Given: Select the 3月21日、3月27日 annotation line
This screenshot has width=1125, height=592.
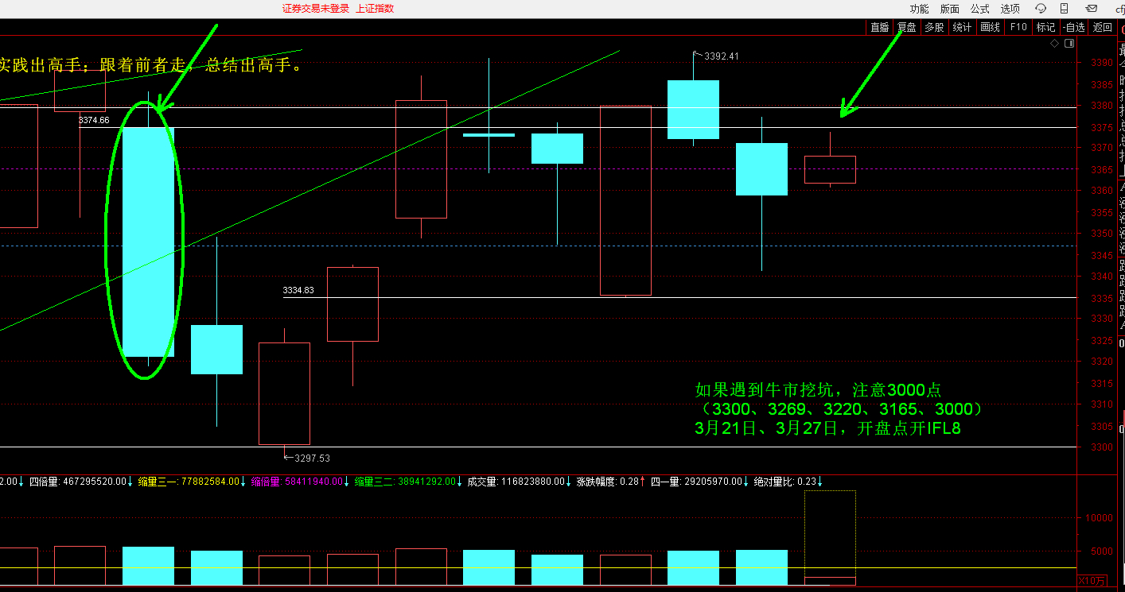Looking at the screenshot, I should pyautogui.click(x=827, y=428).
